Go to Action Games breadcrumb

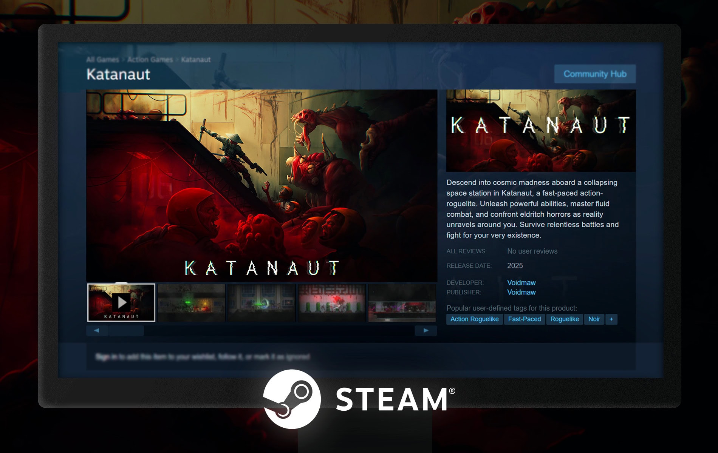(150, 60)
